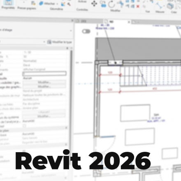This screenshot has height=181, width=181.
Task: Click Modifier... for visibility/graphics overrides
Action: point(44,82)
